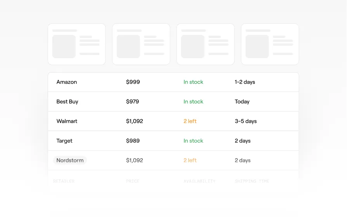Click the Nordstorm retailer tag

point(70,160)
